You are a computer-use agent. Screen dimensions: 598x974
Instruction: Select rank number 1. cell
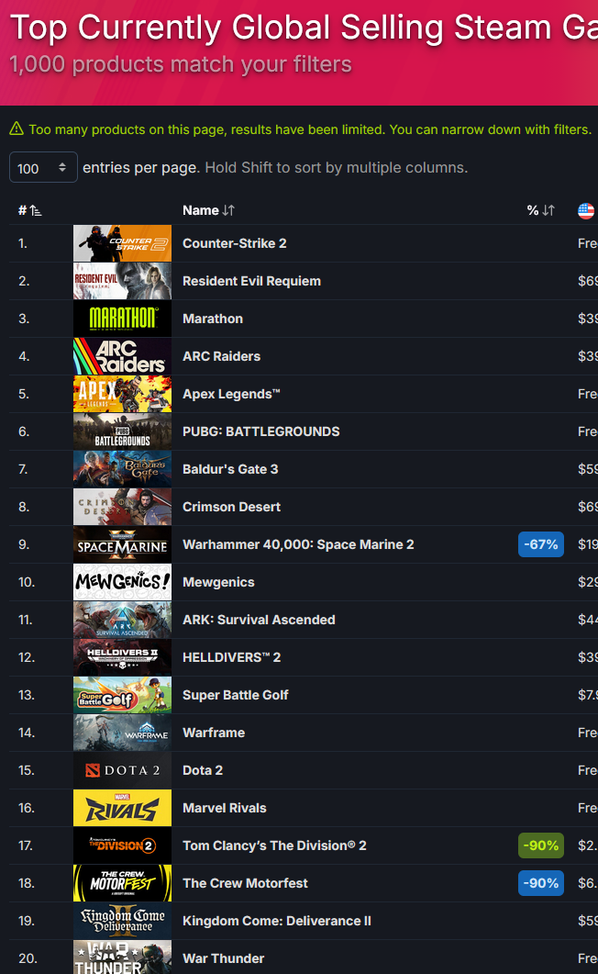pyautogui.click(x=23, y=243)
